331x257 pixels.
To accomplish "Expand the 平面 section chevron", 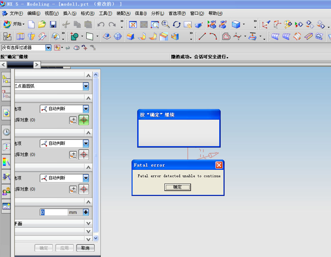I will point(88,223).
